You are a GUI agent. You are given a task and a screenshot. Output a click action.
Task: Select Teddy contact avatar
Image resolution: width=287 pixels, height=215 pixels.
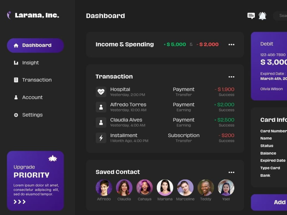click(206, 187)
